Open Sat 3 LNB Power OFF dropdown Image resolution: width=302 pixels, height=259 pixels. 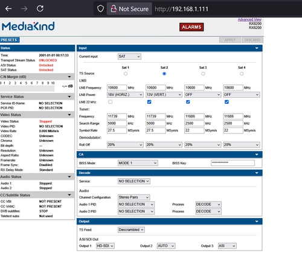[x=202, y=95]
